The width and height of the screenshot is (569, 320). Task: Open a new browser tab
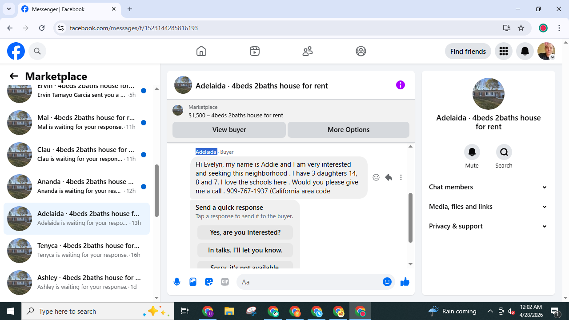[130, 9]
